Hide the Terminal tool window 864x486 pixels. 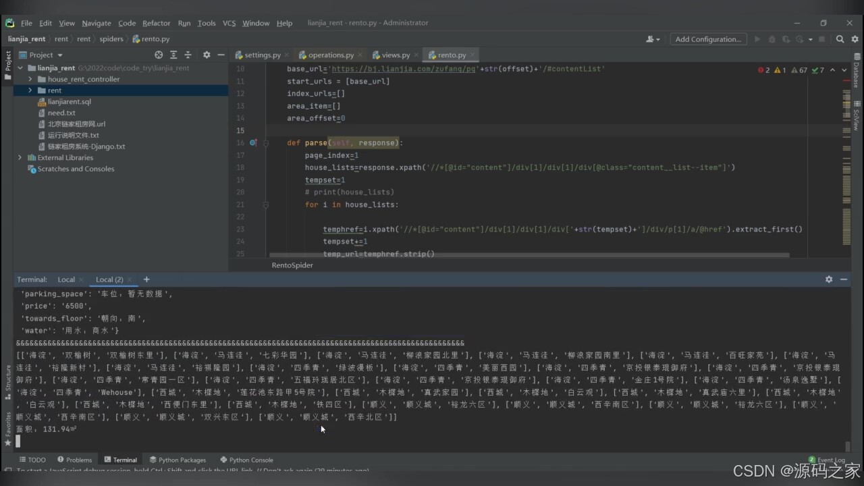[844, 279]
